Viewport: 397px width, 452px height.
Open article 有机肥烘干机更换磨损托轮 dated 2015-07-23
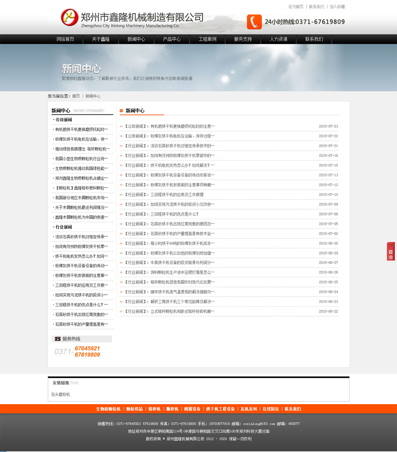coord(182,126)
